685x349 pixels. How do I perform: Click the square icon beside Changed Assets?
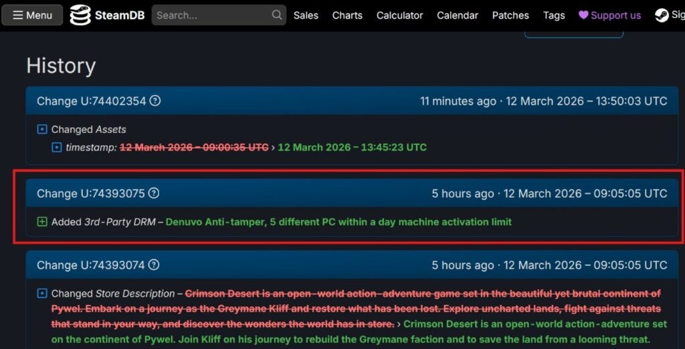[x=42, y=130]
